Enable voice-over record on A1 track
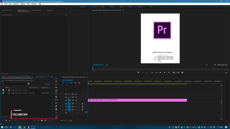230x129 pixels. tap(82, 104)
